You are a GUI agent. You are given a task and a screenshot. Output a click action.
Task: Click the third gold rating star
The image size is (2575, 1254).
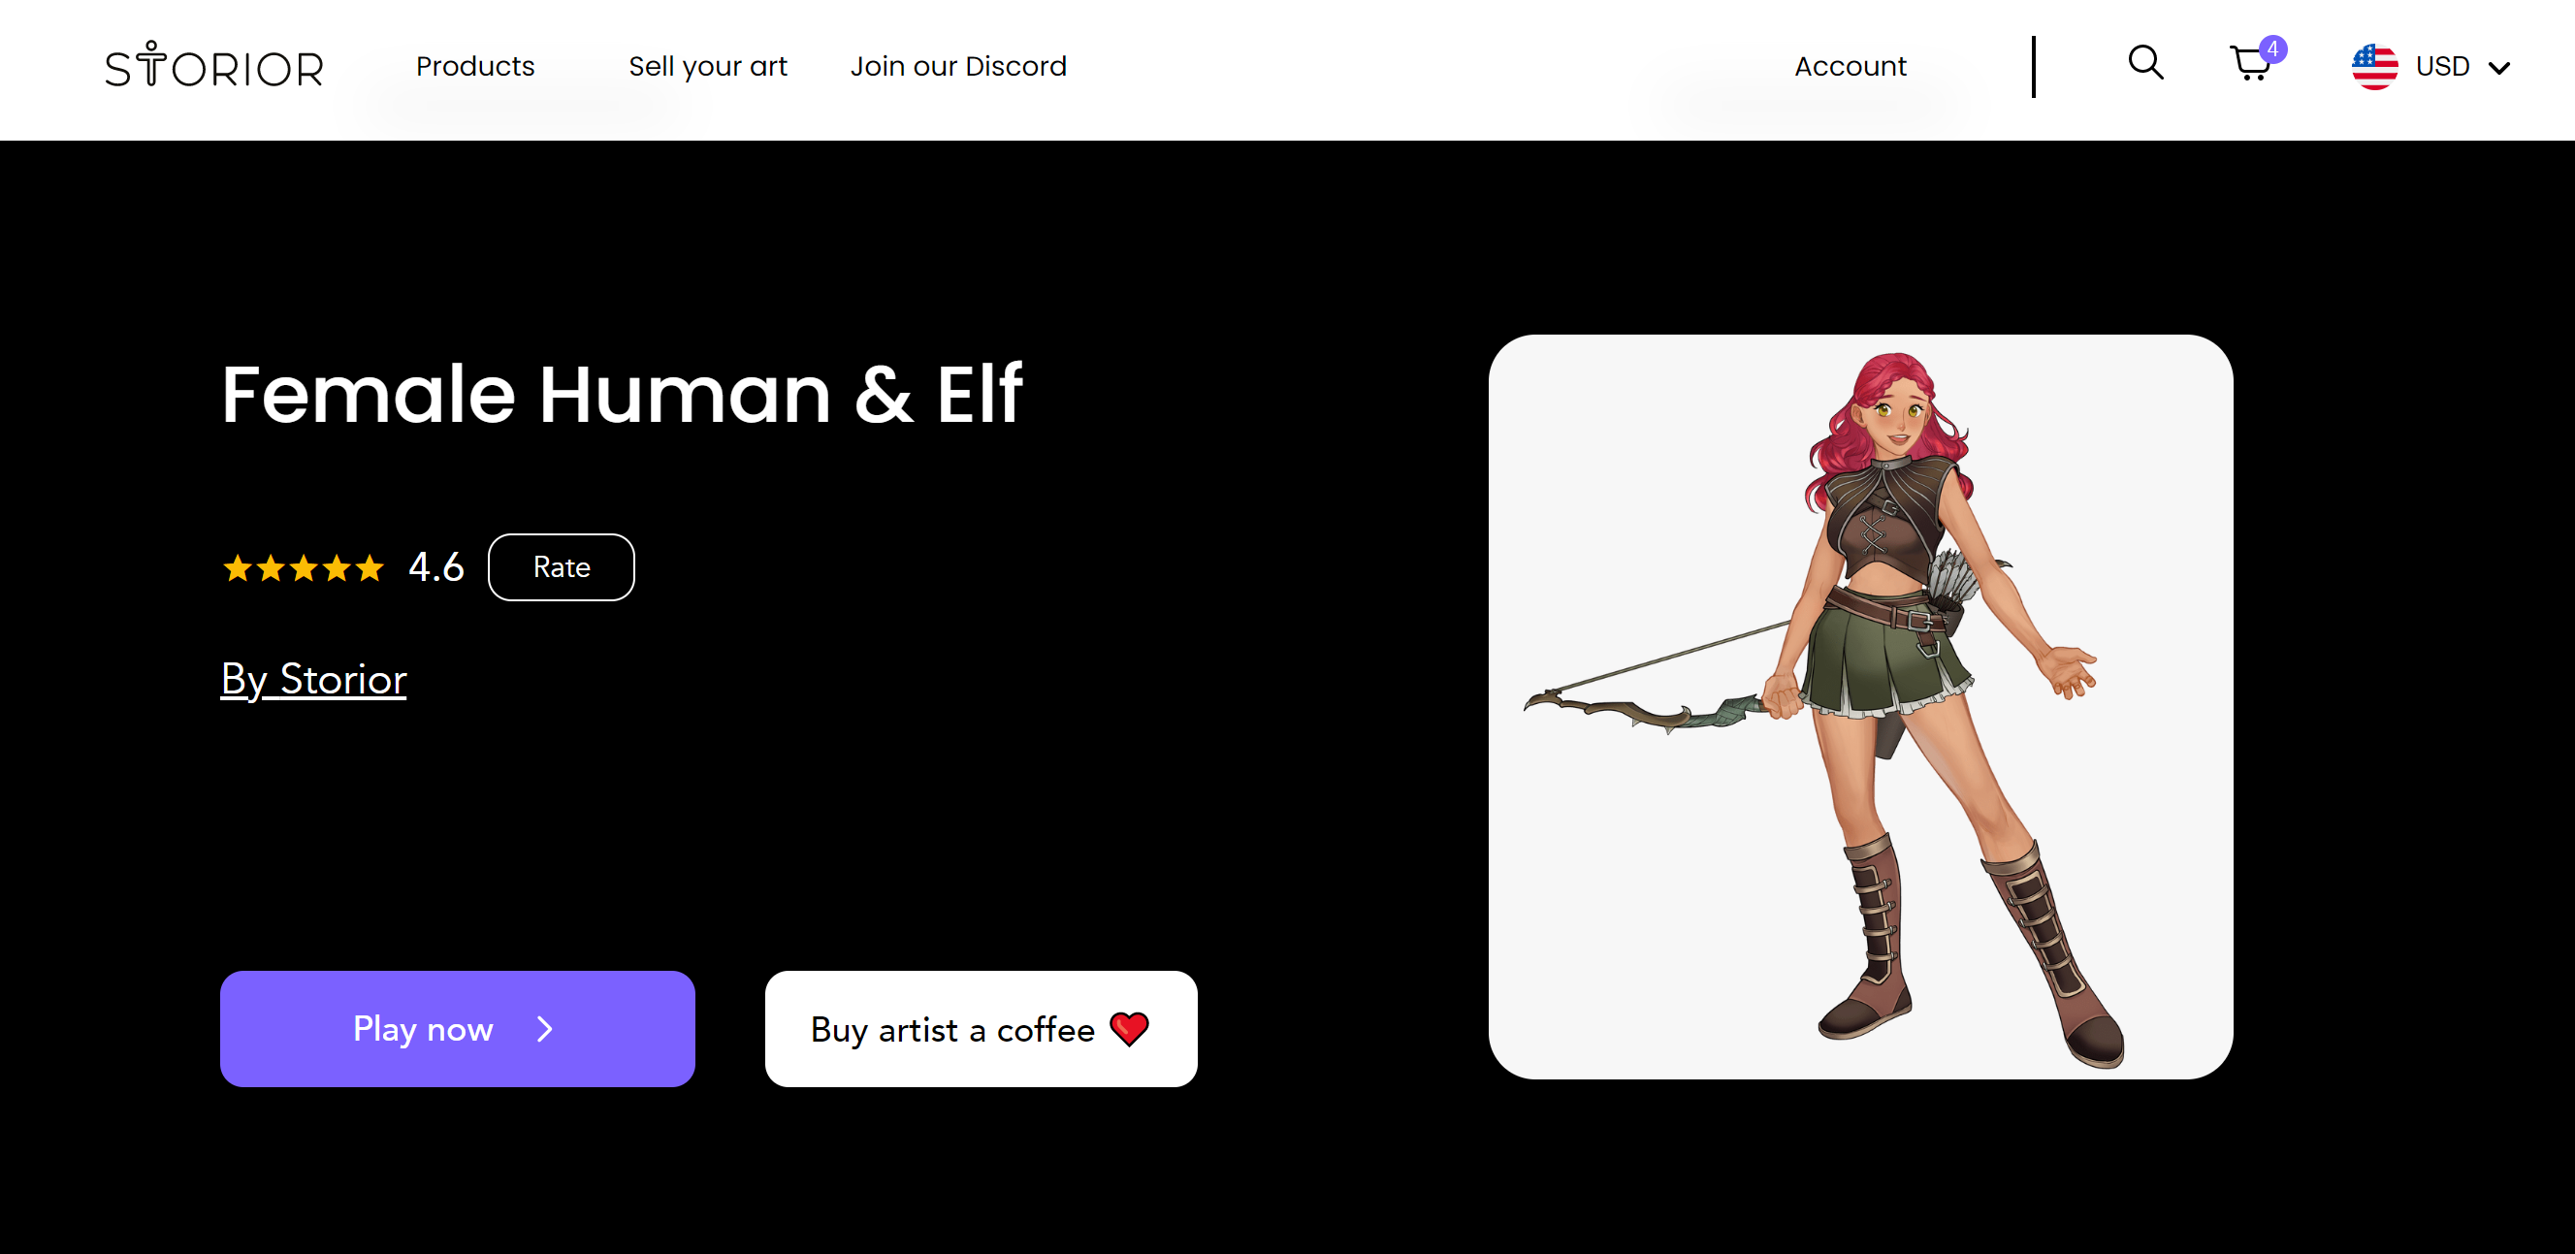[x=304, y=567]
